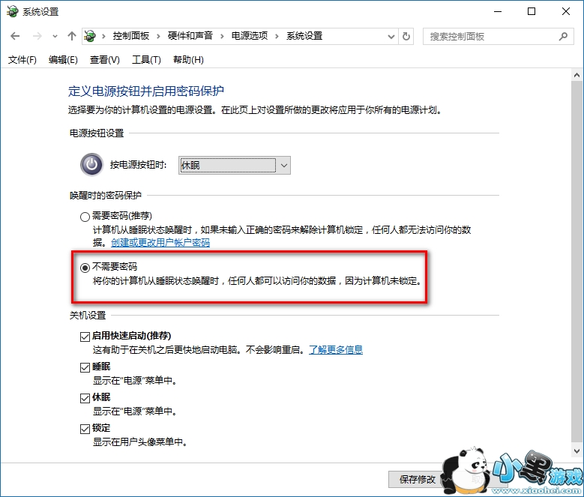Open the 查看(V) menu

[x=105, y=59]
